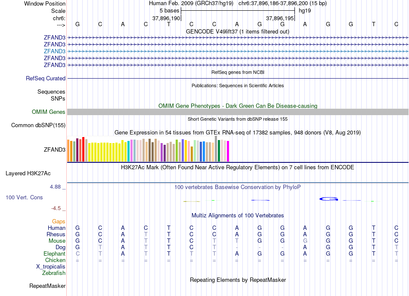Click 'Repeating Elements by RepeatMasker' title
409x296 pixels.
click(238, 280)
